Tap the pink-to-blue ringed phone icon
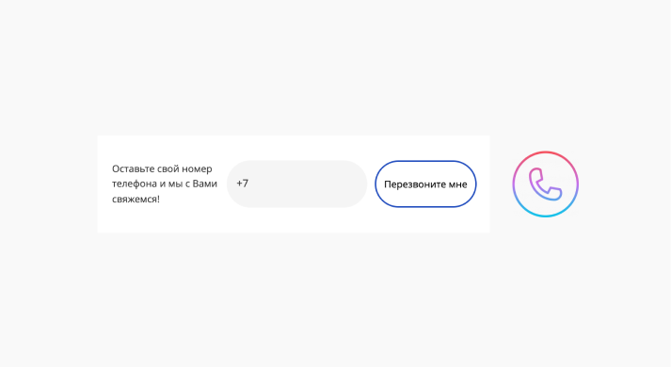The height and width of the screenshot is (368, 671). tap(546, 184)
